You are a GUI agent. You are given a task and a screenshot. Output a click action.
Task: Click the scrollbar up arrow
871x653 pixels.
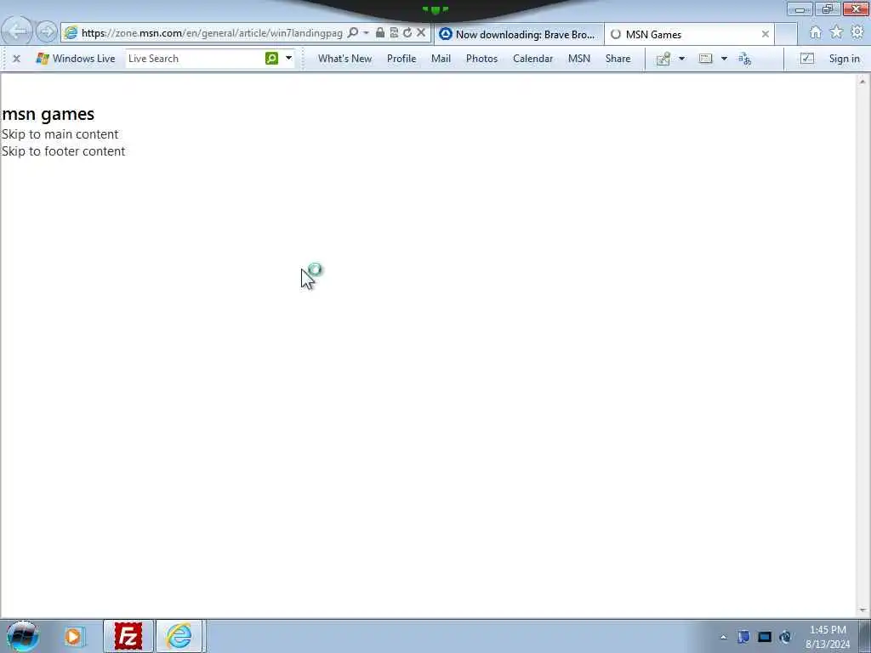click(862, 81)
